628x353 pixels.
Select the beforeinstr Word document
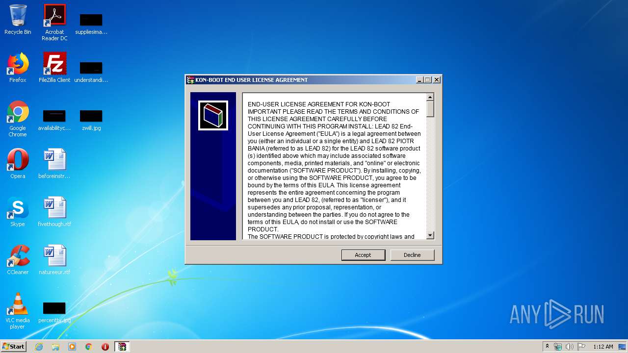pyautogui.click(x=54, y=164)
